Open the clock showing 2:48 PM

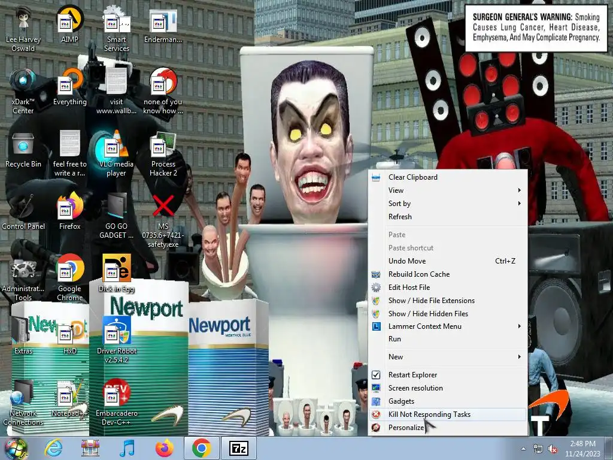582,449
